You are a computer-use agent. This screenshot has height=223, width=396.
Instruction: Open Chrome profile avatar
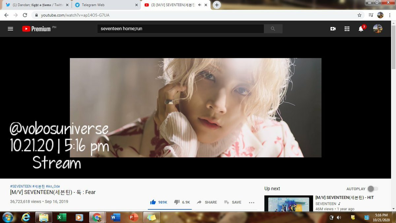(380, 15)
